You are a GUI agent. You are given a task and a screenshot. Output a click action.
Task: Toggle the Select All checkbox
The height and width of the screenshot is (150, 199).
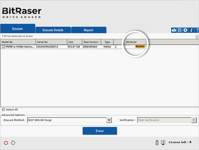[x=3, y=110]
